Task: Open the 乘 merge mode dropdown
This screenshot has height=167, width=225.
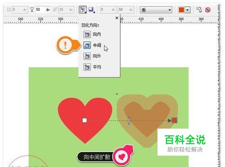Action: 156,10
